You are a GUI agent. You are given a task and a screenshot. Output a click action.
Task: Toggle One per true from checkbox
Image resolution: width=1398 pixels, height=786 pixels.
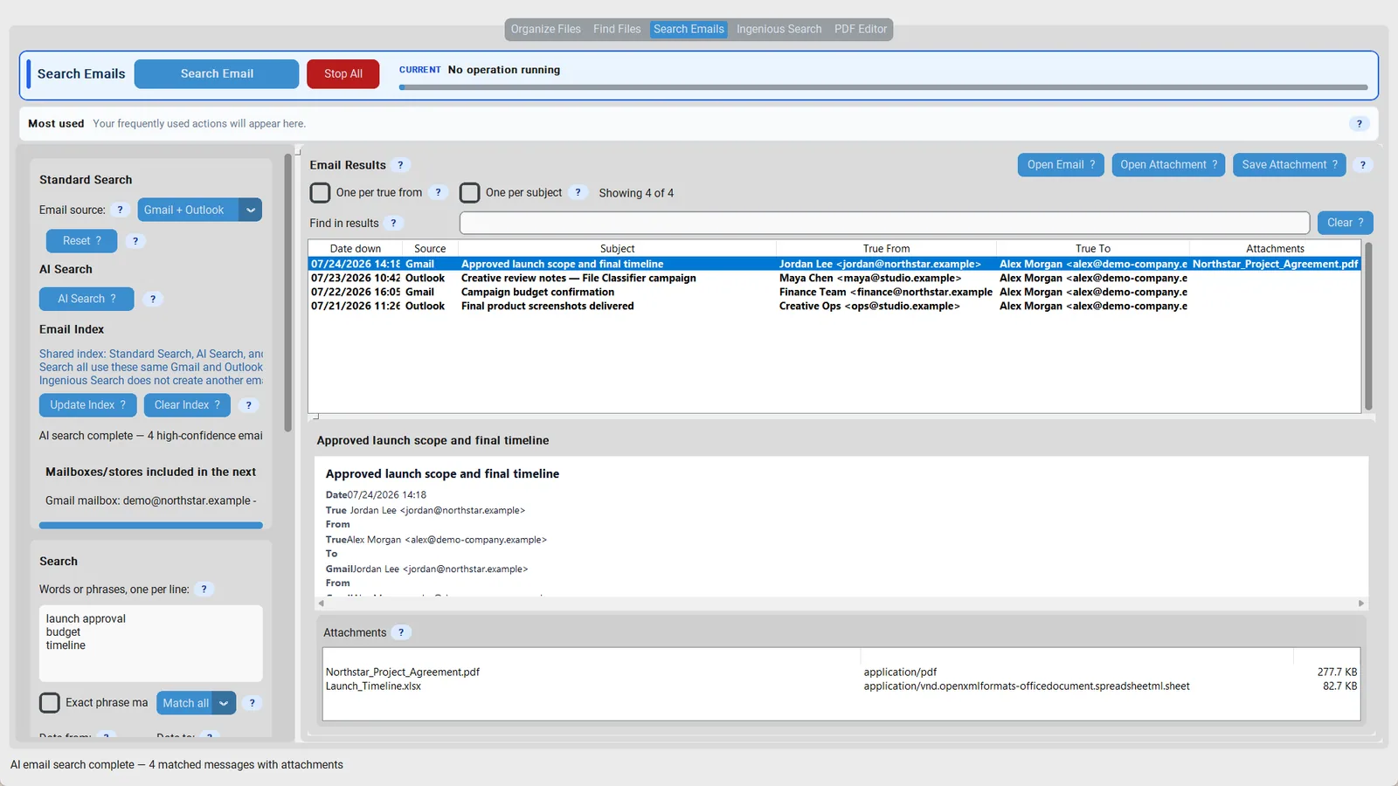[x=321, y=192]
